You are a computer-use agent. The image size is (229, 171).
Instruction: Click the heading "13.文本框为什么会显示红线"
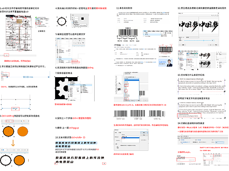[191, 75]
